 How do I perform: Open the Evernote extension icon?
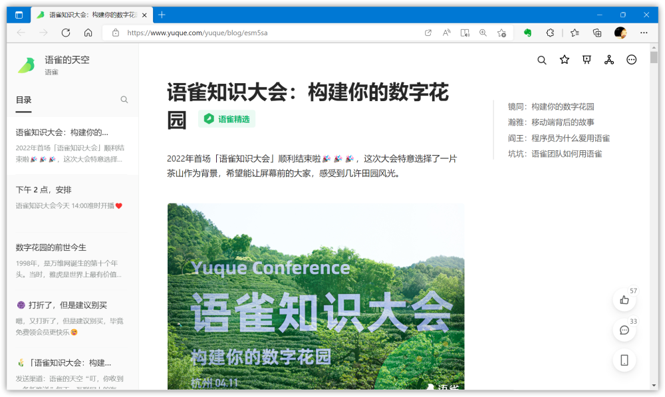(x=527, y=33)
